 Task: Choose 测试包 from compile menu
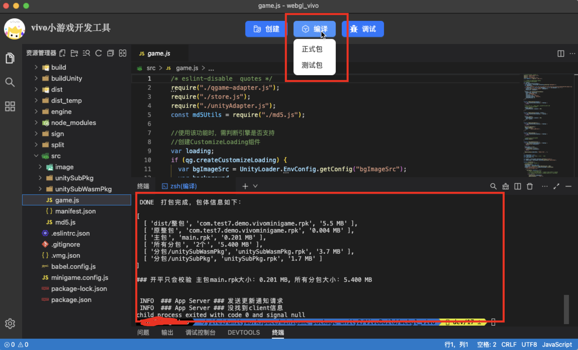pos(312,65)
